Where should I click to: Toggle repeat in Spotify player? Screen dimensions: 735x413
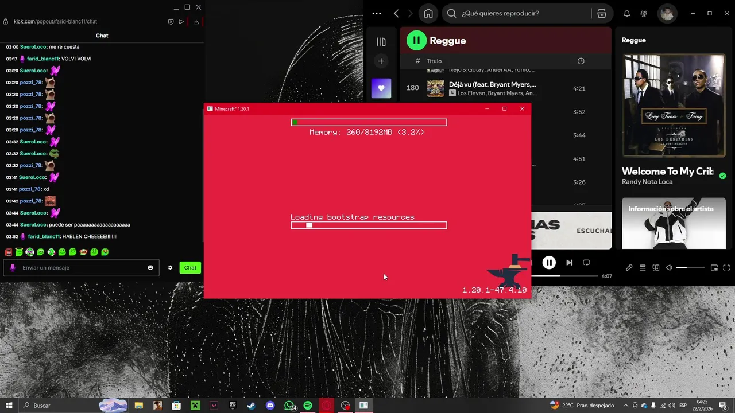point(586,263)
